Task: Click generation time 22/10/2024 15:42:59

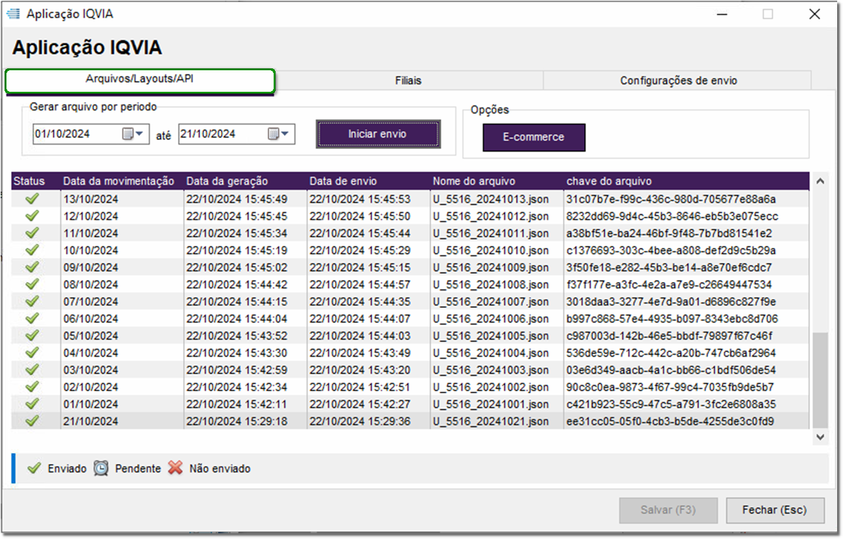Action: (236, 370)
